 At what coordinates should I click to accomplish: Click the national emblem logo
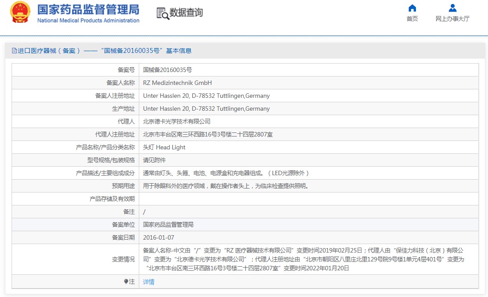pos(20,12)
